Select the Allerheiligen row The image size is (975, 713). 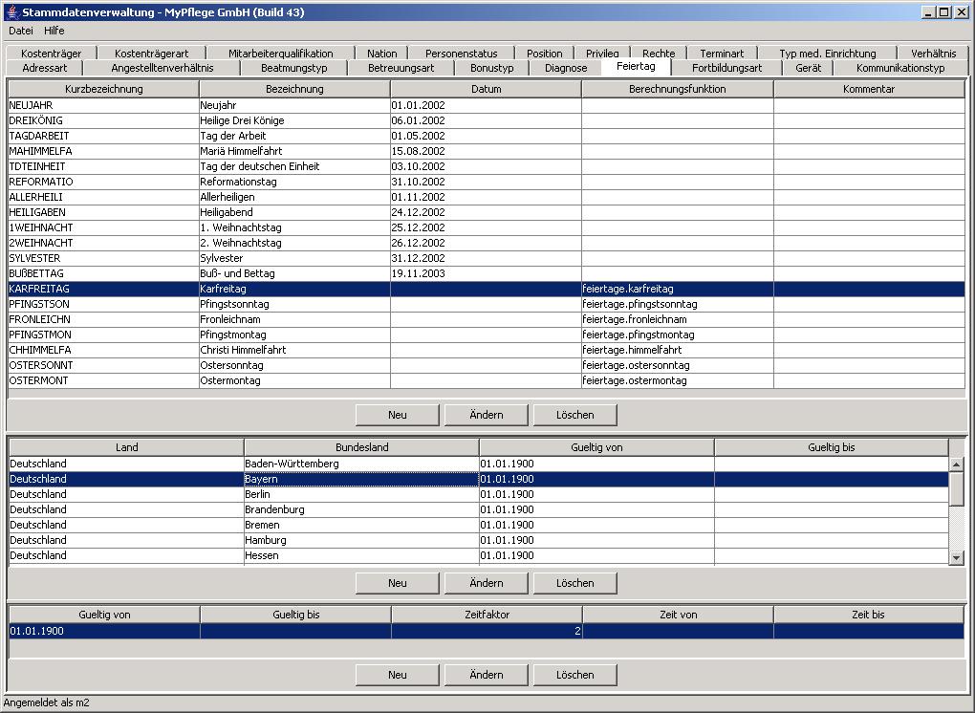[x=487, y=197]
